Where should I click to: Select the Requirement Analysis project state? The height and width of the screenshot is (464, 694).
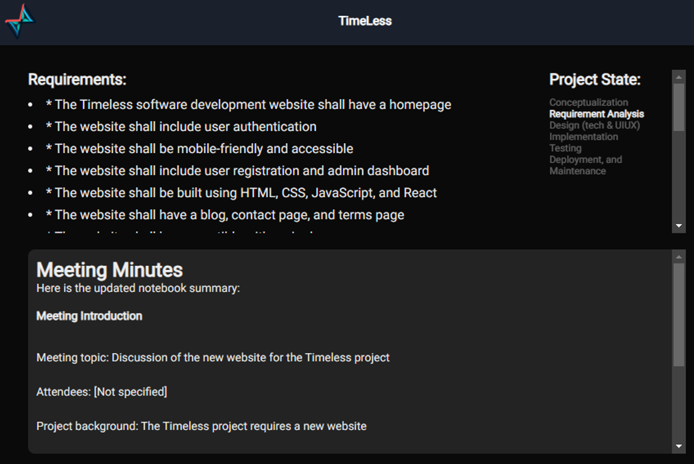click(x=596, y=114)
